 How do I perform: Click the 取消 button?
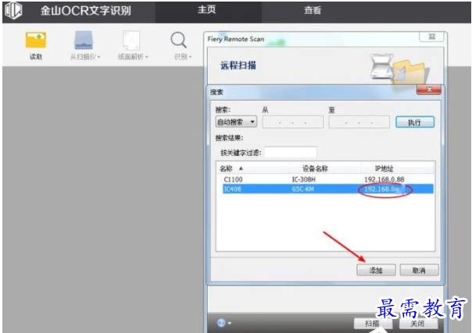(419, 270)
